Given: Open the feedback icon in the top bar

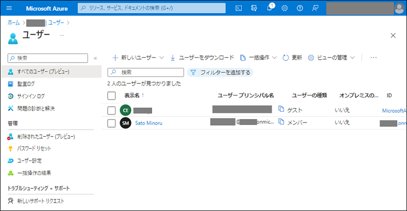Looking at the screenshot, I should [315, 9].
